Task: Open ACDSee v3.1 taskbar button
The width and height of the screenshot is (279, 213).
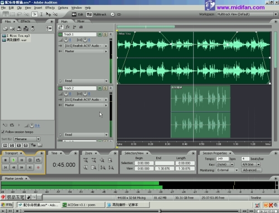Action: coord(83,205)
